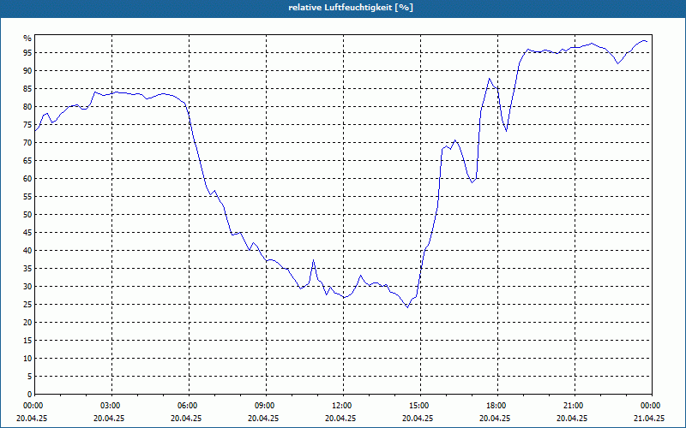Click the y-axis value '80'
The width and height of the screenshot is (686, 428).
tap(27, 106)
